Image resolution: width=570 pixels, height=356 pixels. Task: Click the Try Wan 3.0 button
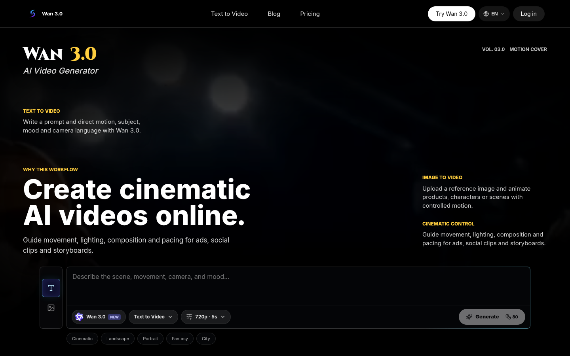[452, 14]
